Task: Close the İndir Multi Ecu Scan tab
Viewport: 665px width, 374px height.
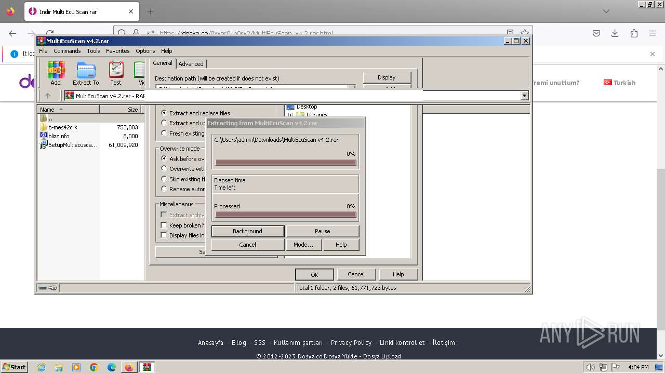Action: click(x=131, y=11)
